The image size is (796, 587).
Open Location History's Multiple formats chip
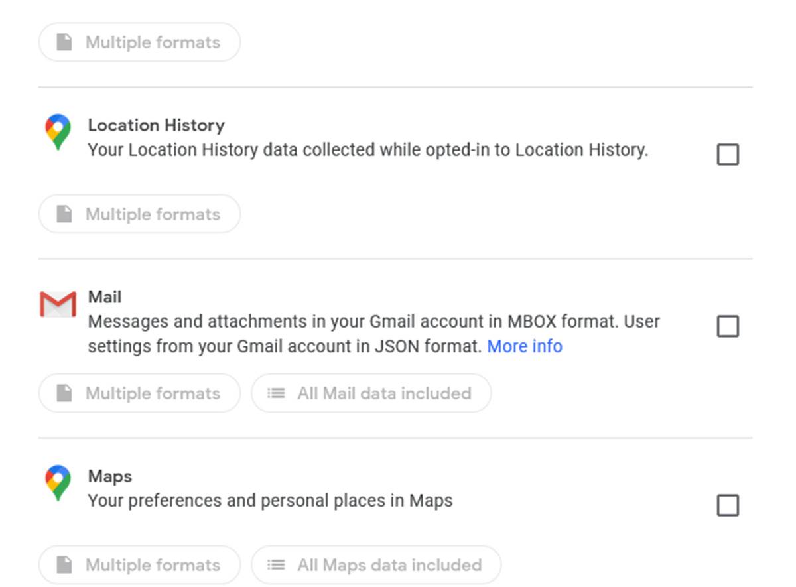click(139, 214)
